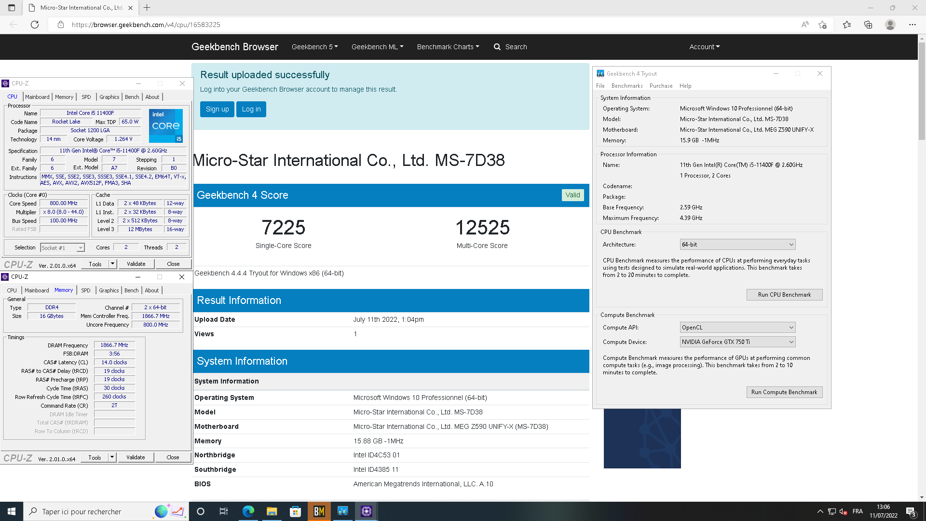The image size is (926, 521).
Task: Close the Micro-Star International browser tab
Action: 130,8
